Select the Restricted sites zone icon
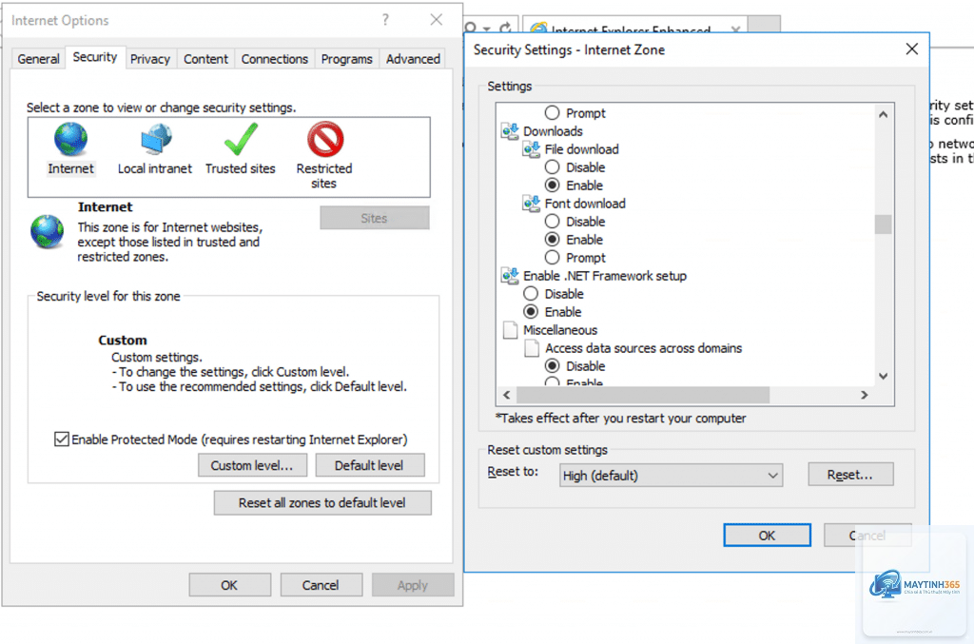974x644 pixels. [325, 139]
